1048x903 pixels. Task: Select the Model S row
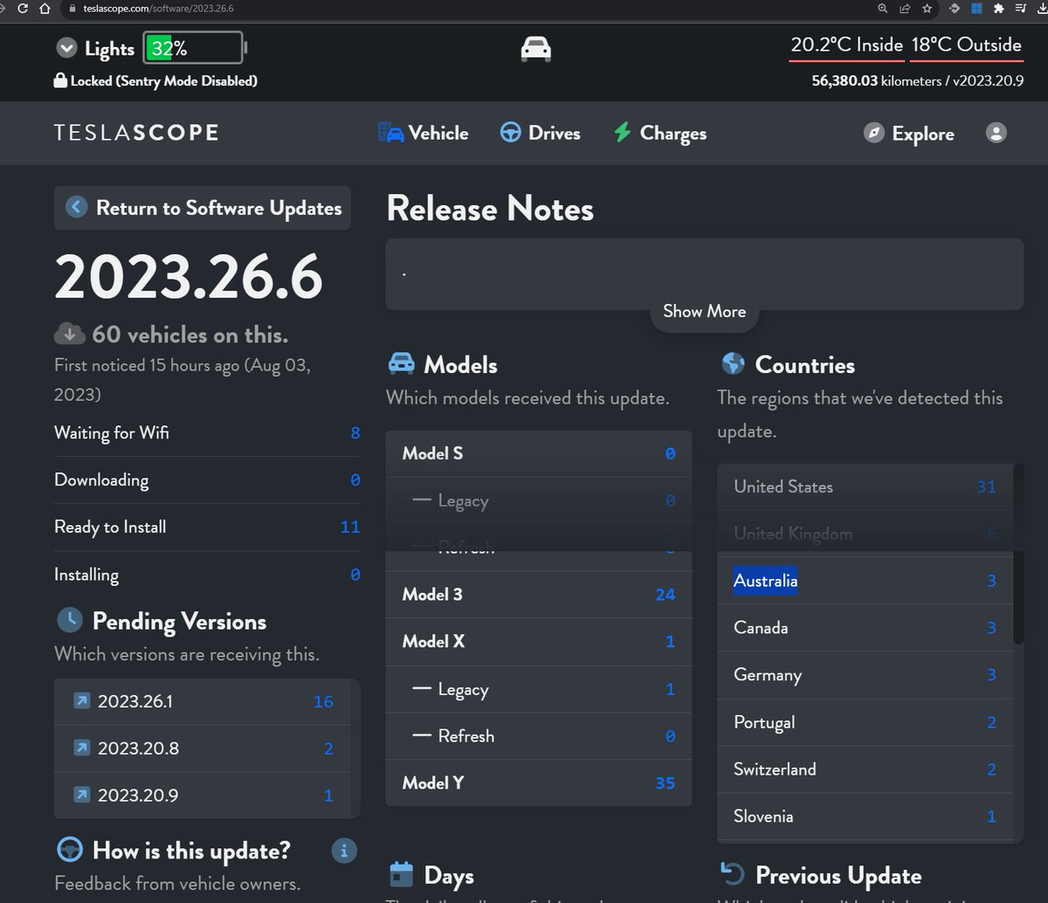pyautogui.click(x=539, y=453)
